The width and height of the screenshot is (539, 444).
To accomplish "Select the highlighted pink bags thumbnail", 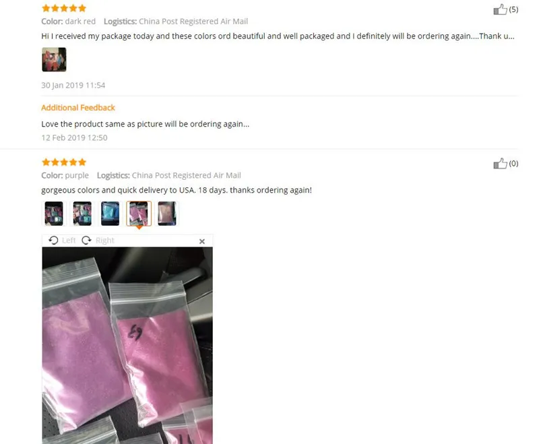I will point(139,214).
